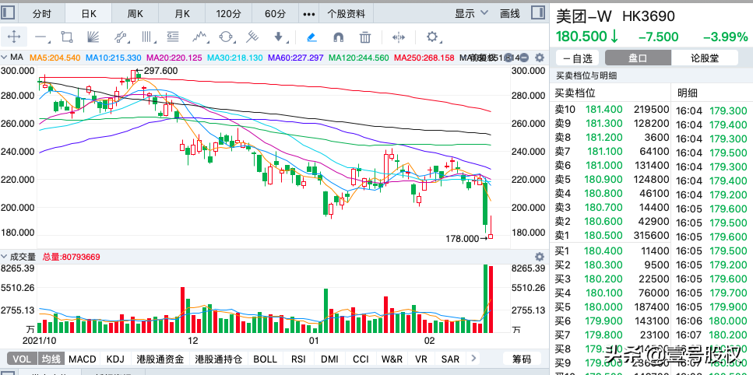Enable the MACD indicator
Image resolution: width=753 pixels, height=375 pixels.
point(82,359)
